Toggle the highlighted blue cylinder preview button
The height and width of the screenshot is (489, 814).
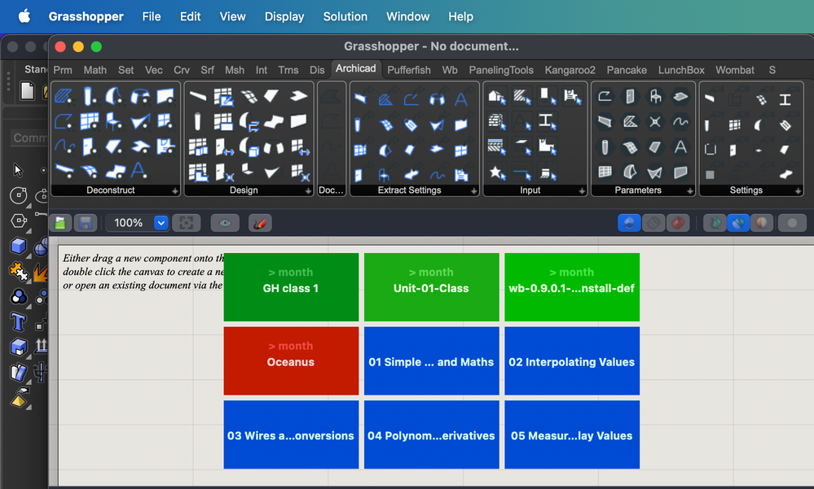coord(738,223)
